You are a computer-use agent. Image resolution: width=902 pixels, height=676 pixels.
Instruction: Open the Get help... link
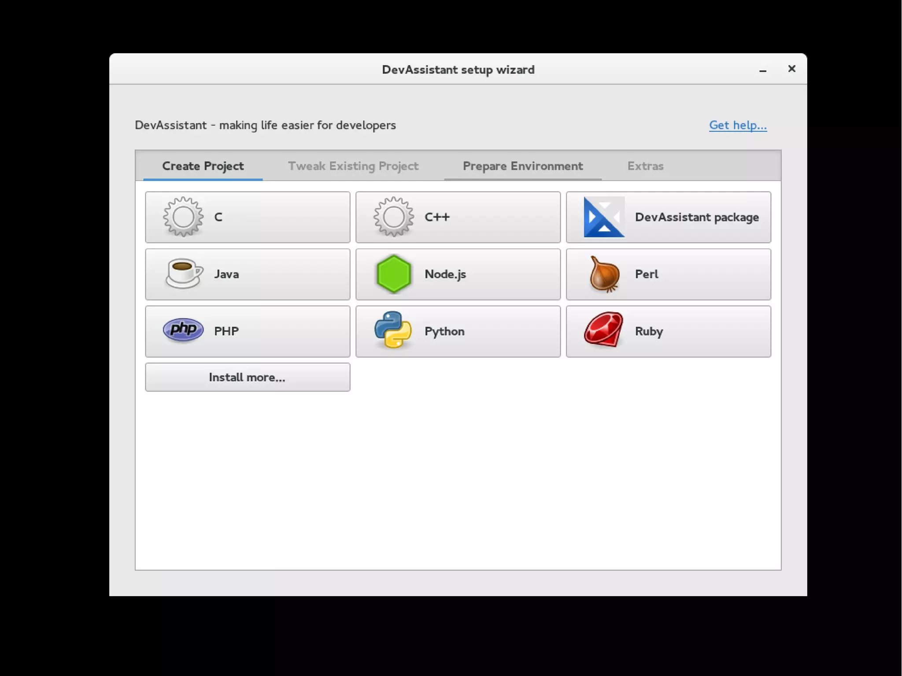pyautogui.click(x=738, y=125)
